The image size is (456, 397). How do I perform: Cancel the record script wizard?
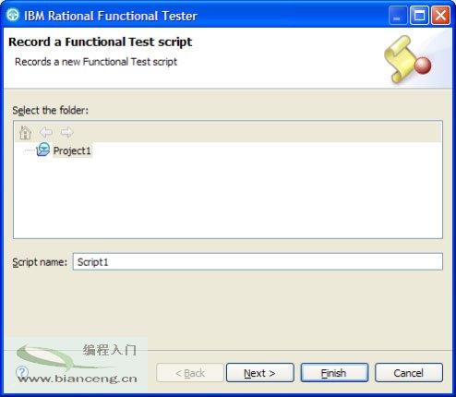(409, 373)
